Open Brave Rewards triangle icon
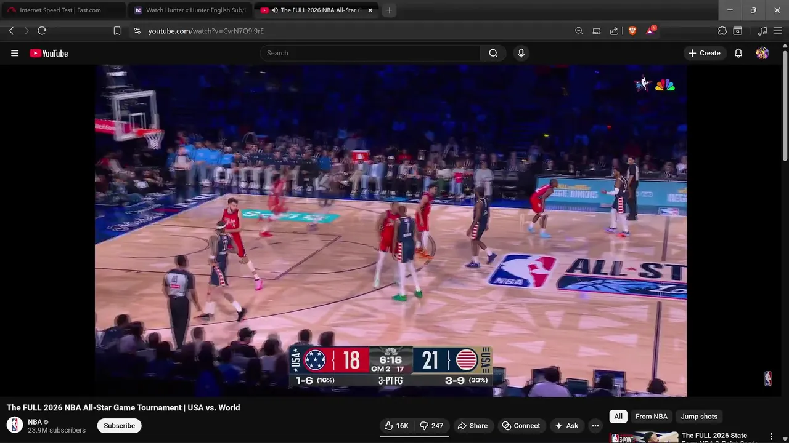 pos(650,31)
